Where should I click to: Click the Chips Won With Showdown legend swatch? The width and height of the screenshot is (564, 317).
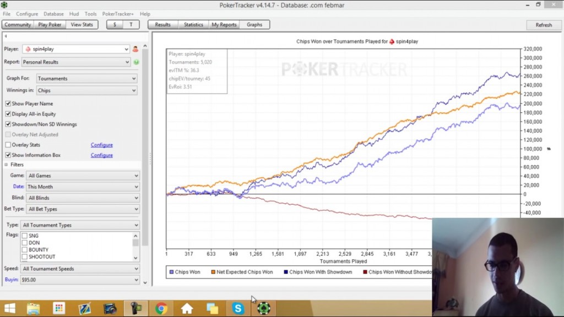(286, 272)
